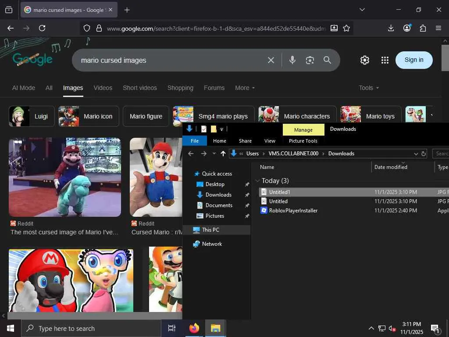Screen dimensions: 449x337
Task: Open Explorer Home ribbon tab
Action: point(220,141)
